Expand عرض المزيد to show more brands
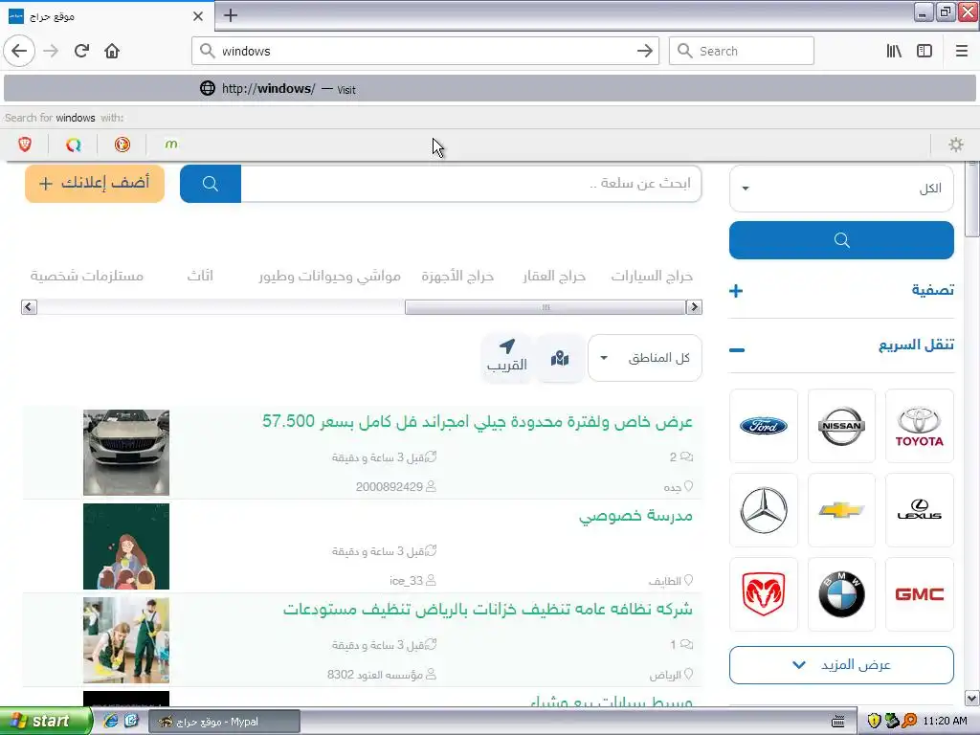 [841, 665]
